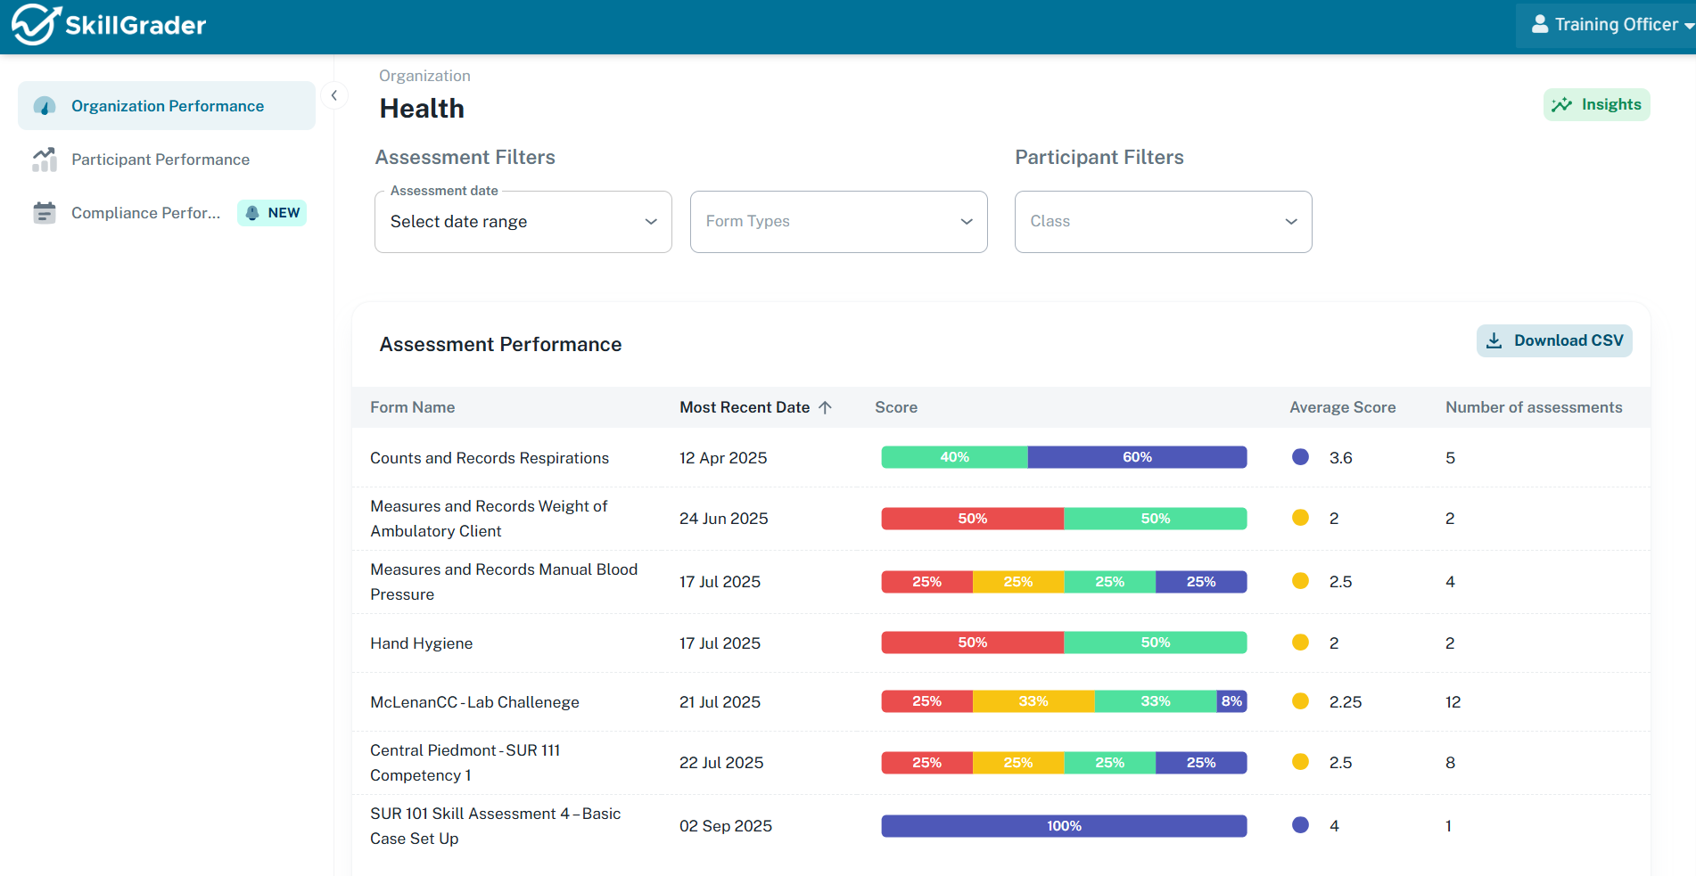The height and width of the screenshot is (876, 1696).
Task: Open the Hand Hygiene form
Action: 421,643
